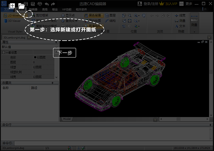Image resolution: width=214 pixels, height=151 pixels.
Task: Expand the large 测量 button dropdown arrow
Action: tap(194, 32)
